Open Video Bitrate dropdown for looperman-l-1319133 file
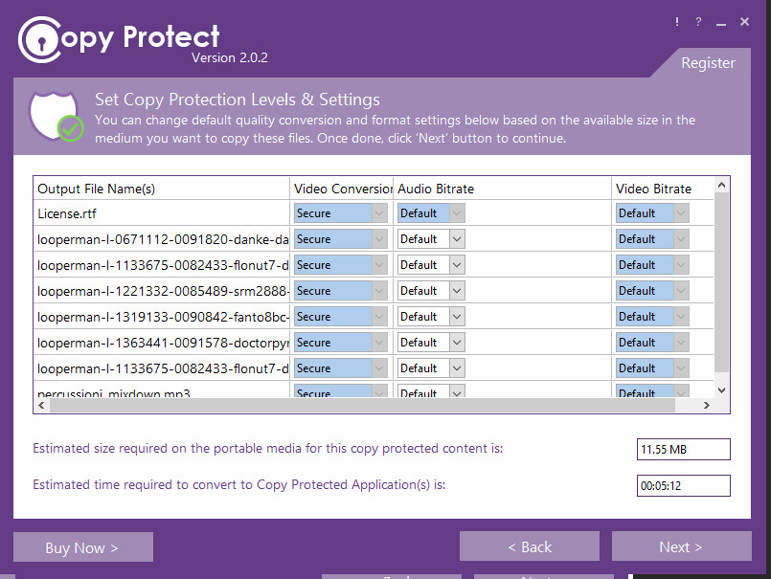This screenshot has height=579, width=771. 680,317
